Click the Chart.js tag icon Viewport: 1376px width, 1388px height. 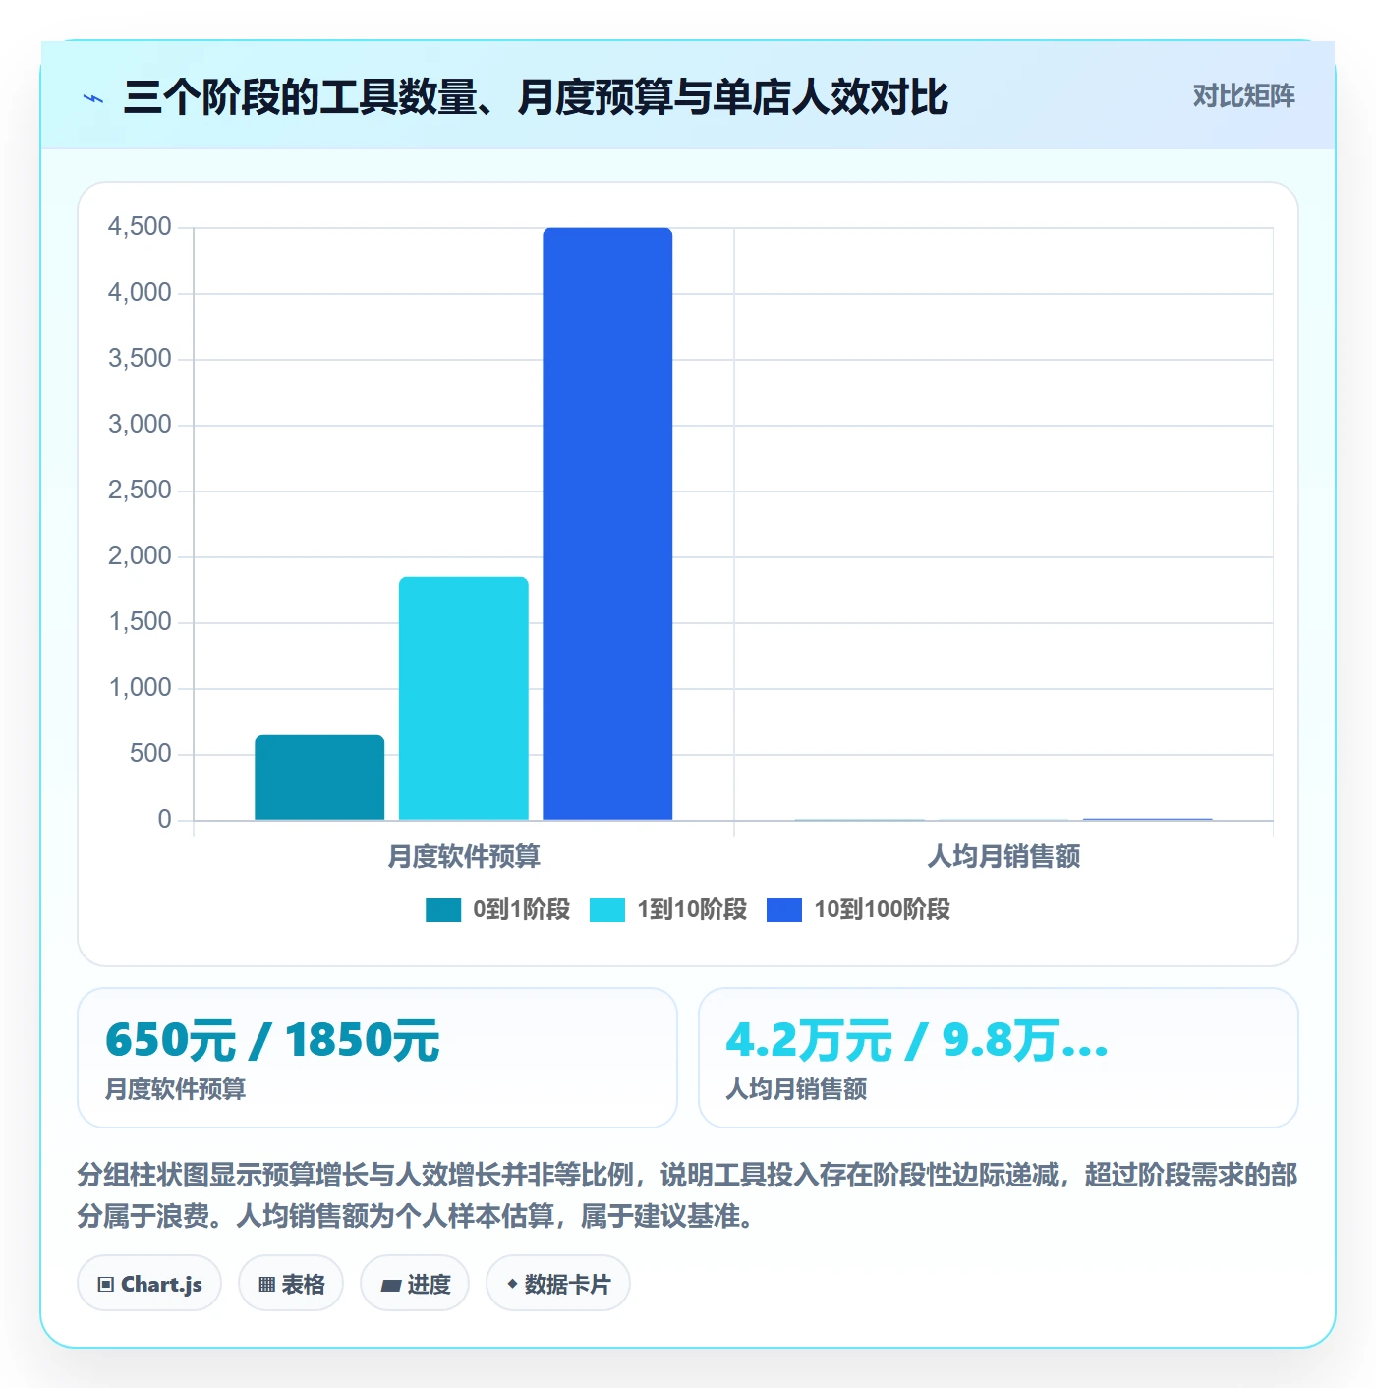pos(106,1284)
